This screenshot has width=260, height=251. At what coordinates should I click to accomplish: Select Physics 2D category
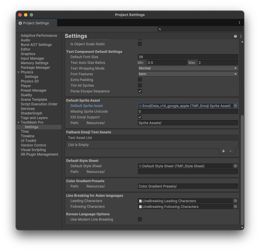tap(30, 81)
